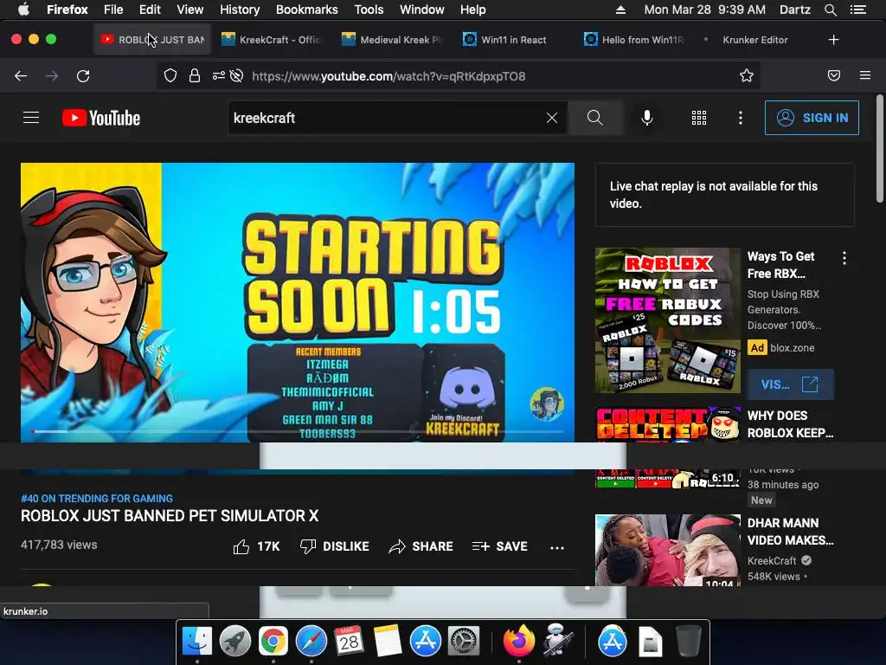Open the History menu
This screenshot has height=665, width=886.
tap(240, 10)
